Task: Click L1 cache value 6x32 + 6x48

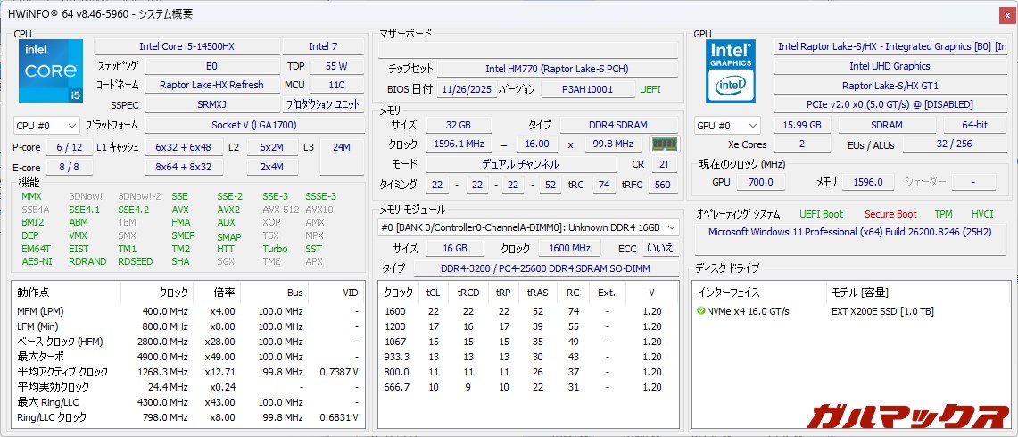Action: tap(185, 147)
